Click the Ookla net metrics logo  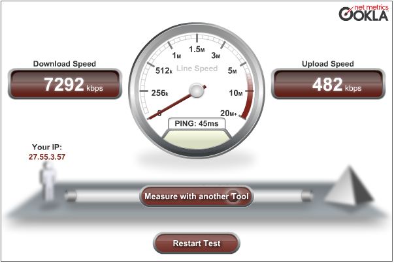[x=363, y=13]
